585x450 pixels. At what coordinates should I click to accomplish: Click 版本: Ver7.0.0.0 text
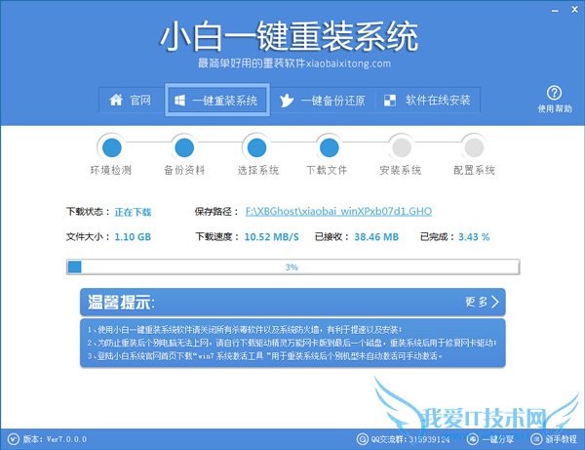pos(55,439)
